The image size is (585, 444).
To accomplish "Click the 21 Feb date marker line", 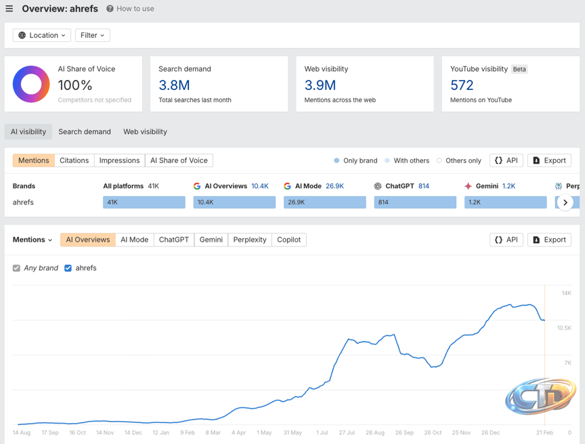I will [x=544, y=355].
